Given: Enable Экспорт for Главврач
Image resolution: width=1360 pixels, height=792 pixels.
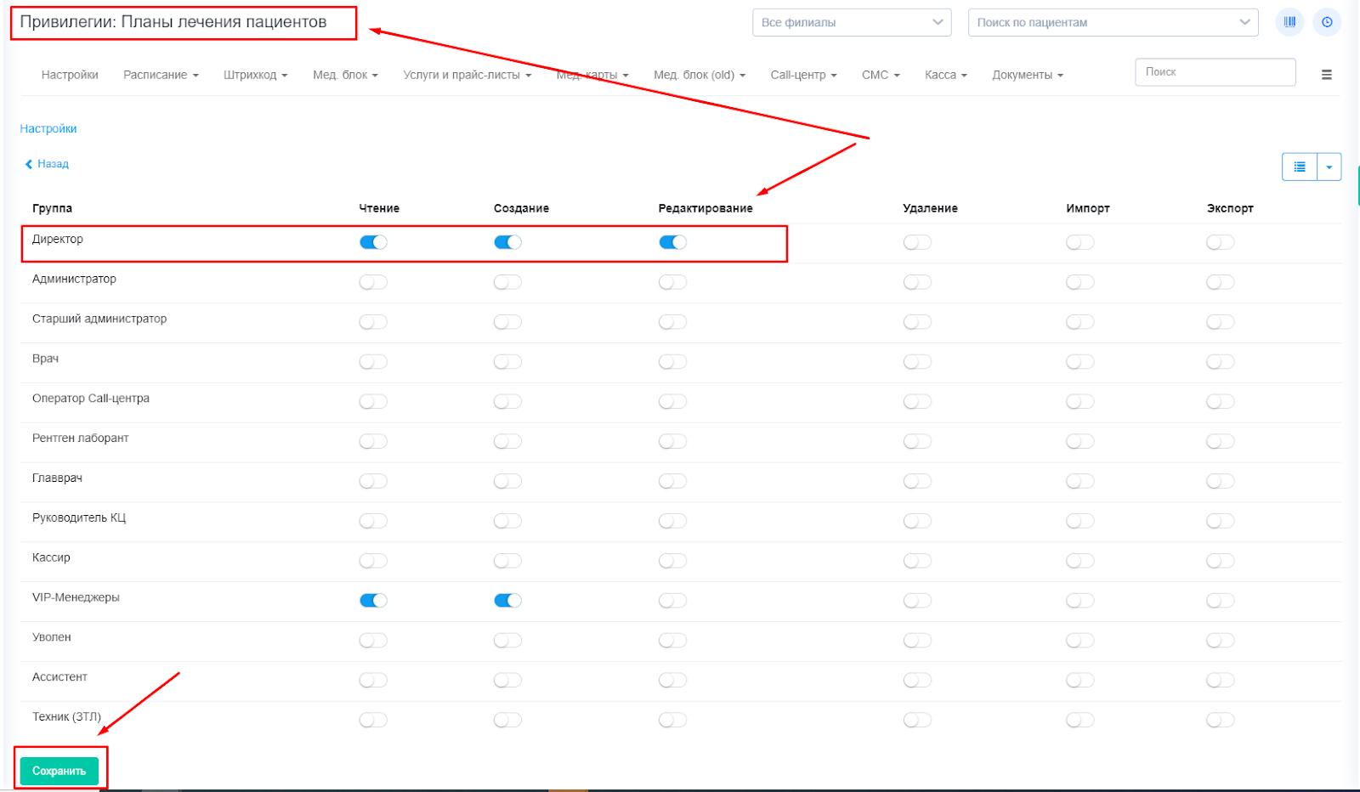Looking at the screenshot, I should pyautogui.click(x=1220, y=481).
